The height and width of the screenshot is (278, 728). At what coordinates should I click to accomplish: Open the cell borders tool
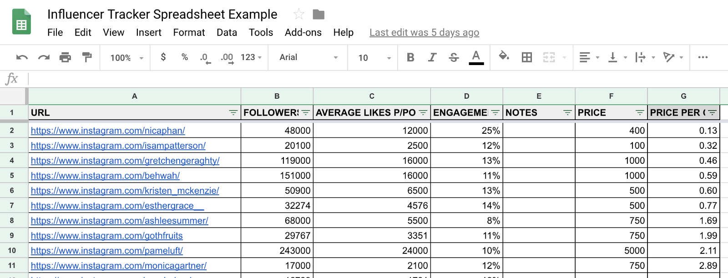527,57
